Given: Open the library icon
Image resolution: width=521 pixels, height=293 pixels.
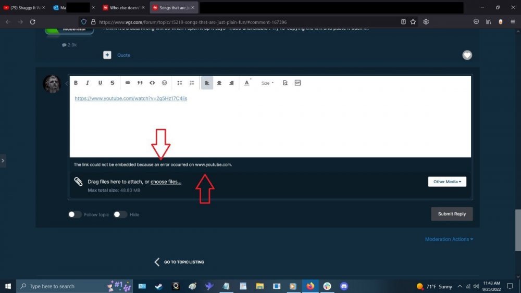Looking at the screenshot, I should [489, 22].
